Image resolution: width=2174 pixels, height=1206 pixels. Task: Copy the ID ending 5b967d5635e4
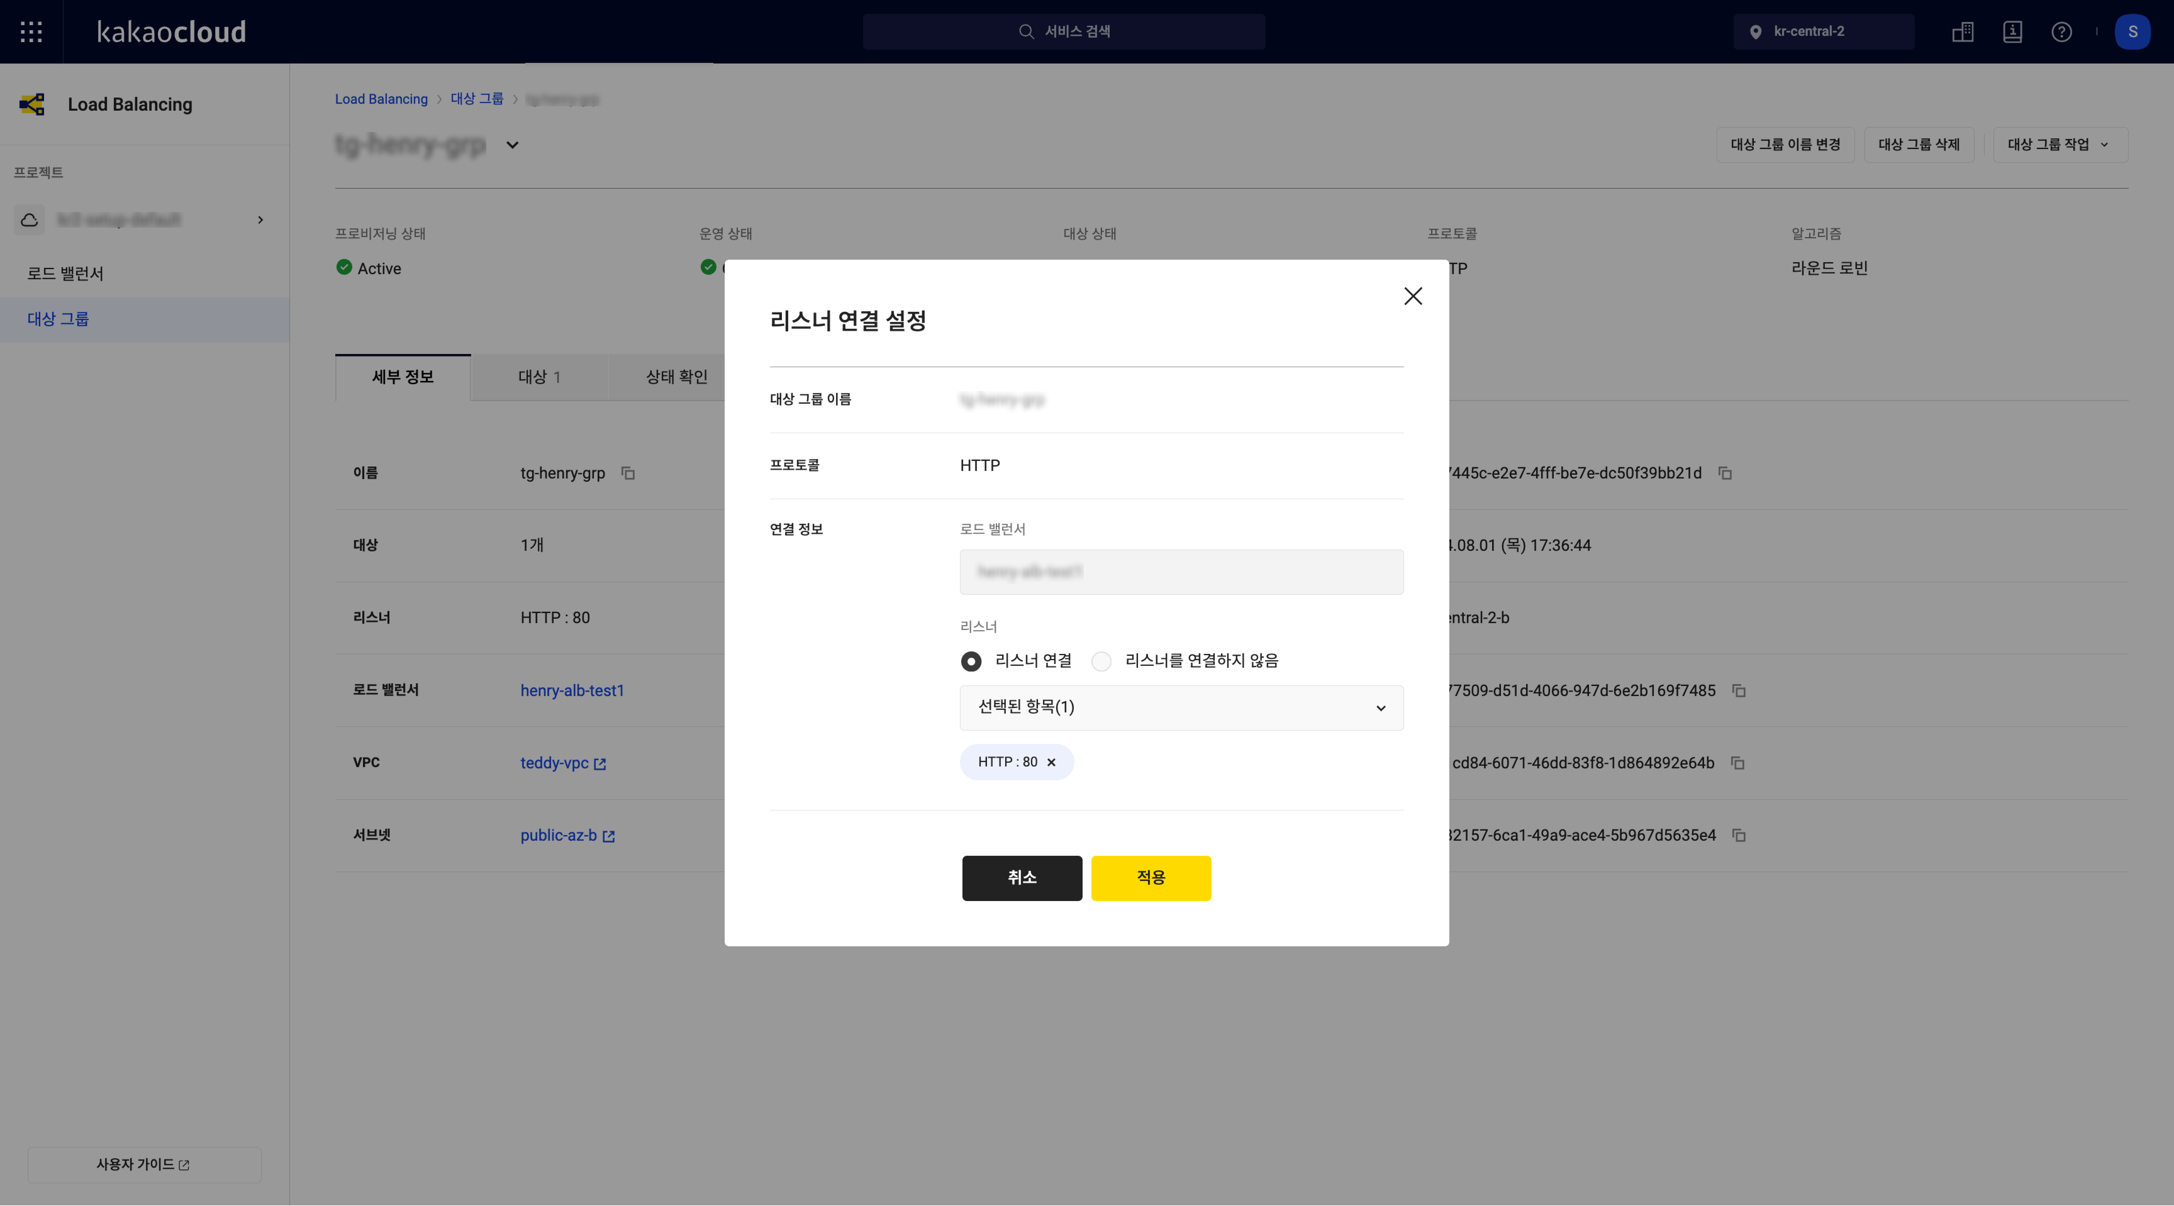[1738, 836]
